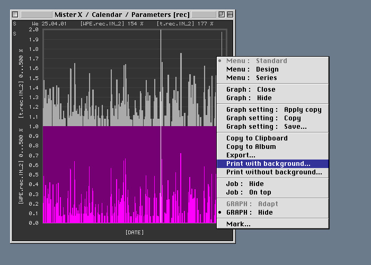Click the vertical [WPE.rec.IN_2] 0...500 % axis label
This screenshot has height=265, width=371.
[21, 166]
